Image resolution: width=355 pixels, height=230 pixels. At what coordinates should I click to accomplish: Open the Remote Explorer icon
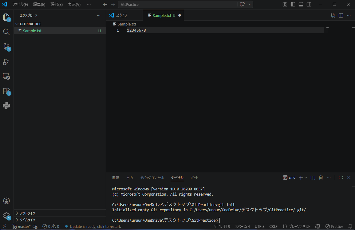[x=6, y=76]
